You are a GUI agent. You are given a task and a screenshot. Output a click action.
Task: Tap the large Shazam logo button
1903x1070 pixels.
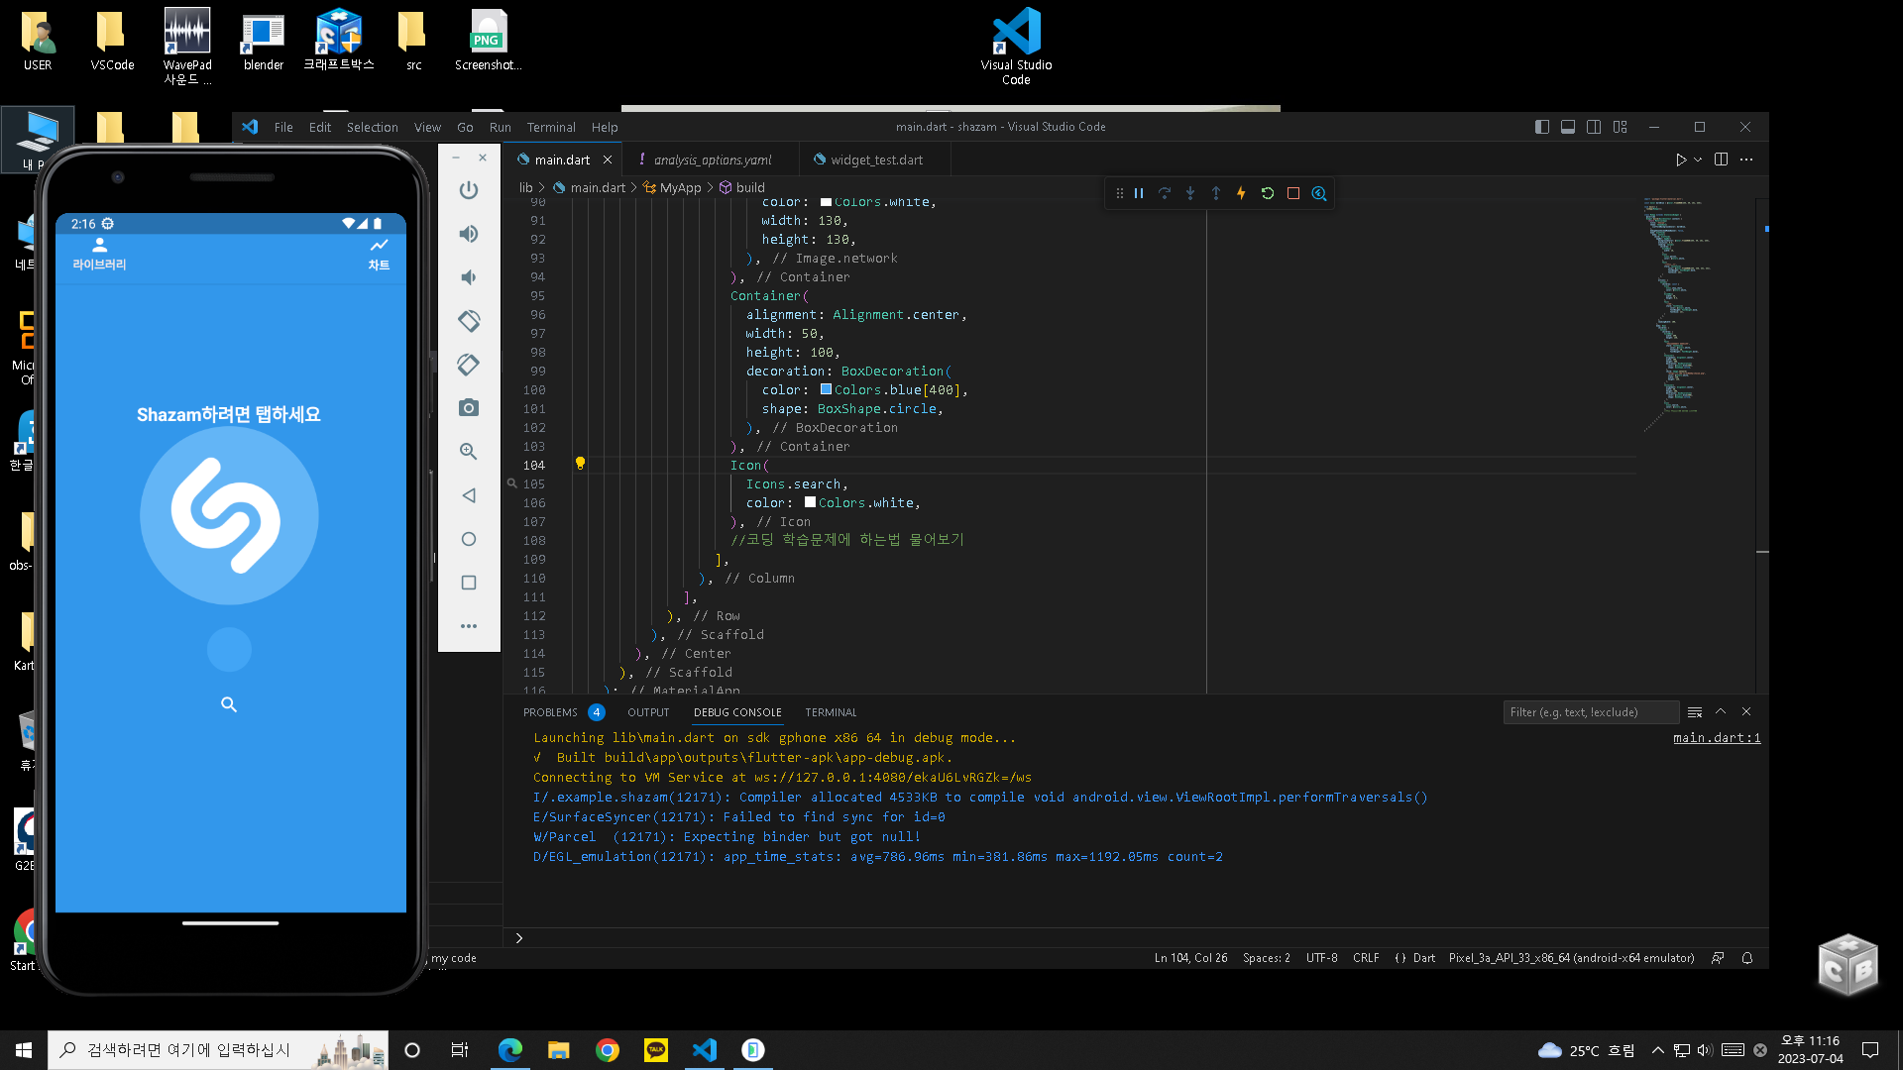pos(229,515)
